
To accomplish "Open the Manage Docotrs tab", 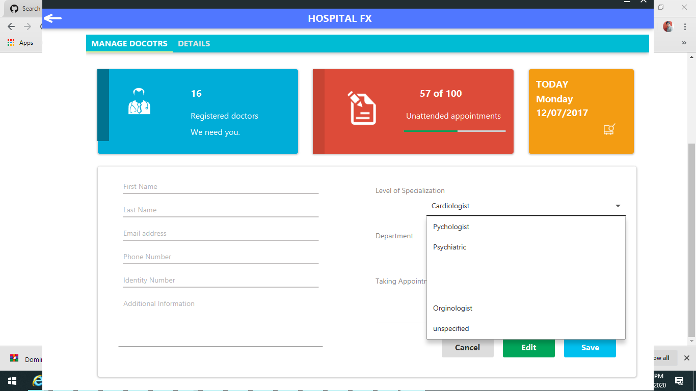I will [x=129, y=44].
